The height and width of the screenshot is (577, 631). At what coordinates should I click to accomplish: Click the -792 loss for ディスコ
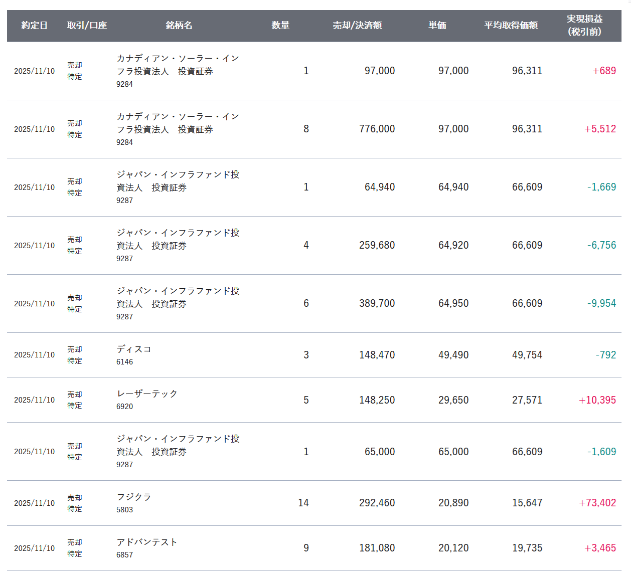pyautogui.click(x=605, y=355)
